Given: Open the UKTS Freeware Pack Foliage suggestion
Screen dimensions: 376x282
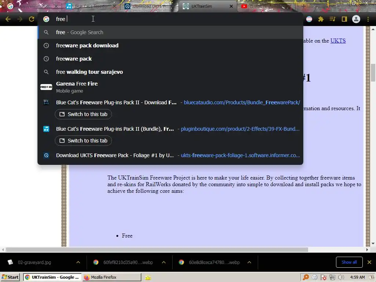Looking at the screenshot, I should click(170, 155).
